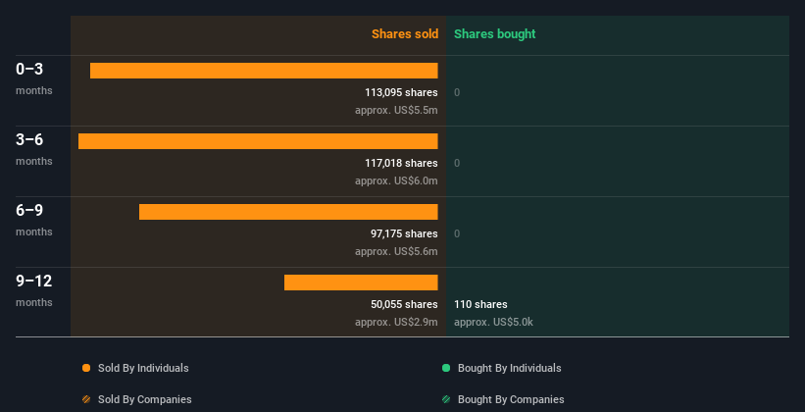This screenshot has height=412, width=805.
Task: Click the 0–3 months orange bar
Action: tap(264, 71)
